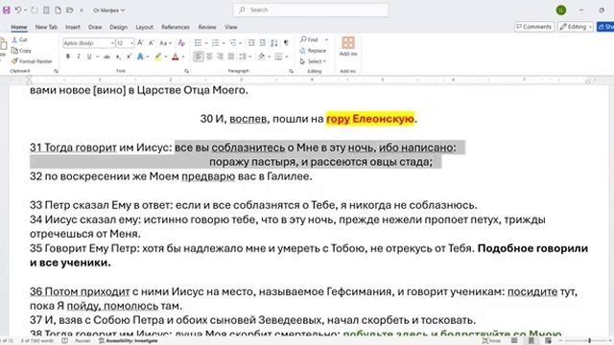
Task: Clear all formatting from selection
Action: click(181, 43)
